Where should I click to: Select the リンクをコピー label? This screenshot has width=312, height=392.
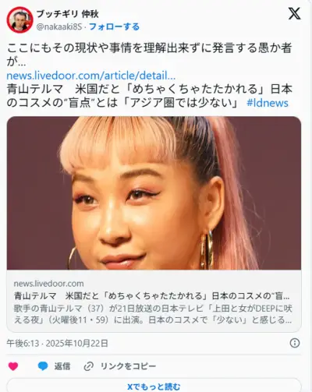[128, 366]
